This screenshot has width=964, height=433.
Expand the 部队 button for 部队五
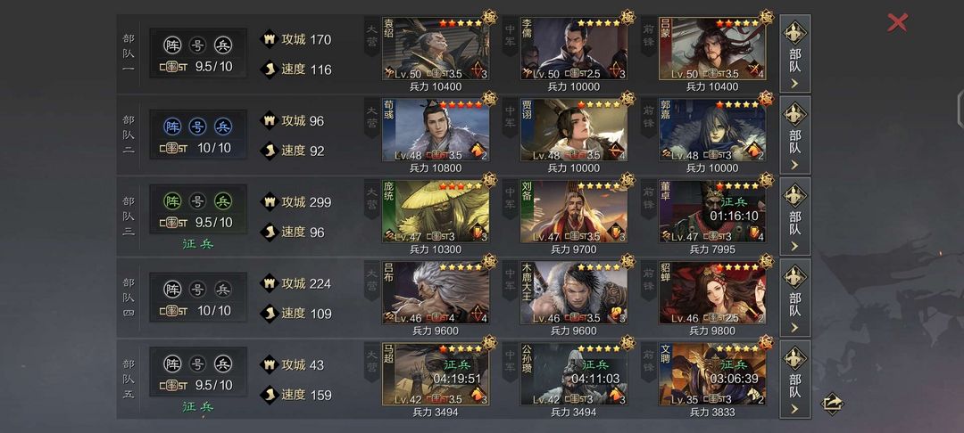coord(795,380)
